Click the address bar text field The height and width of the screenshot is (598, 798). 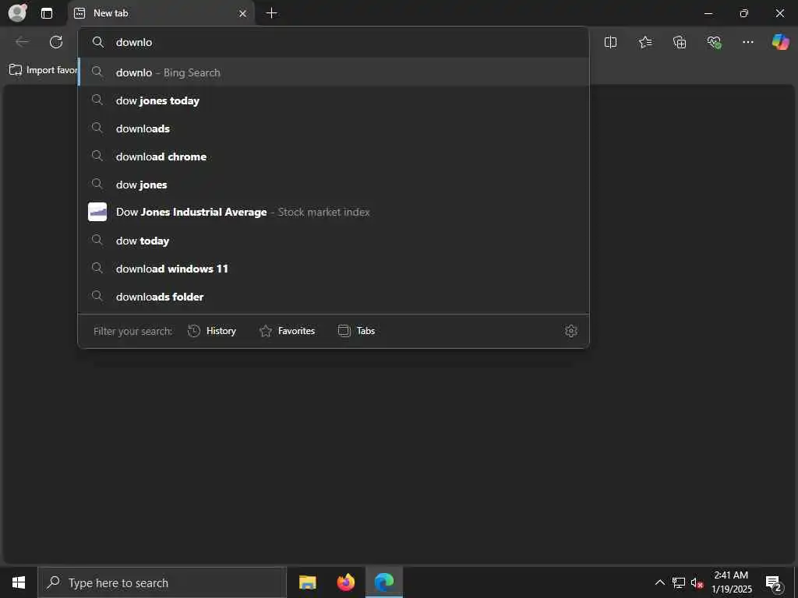(334, 42)
